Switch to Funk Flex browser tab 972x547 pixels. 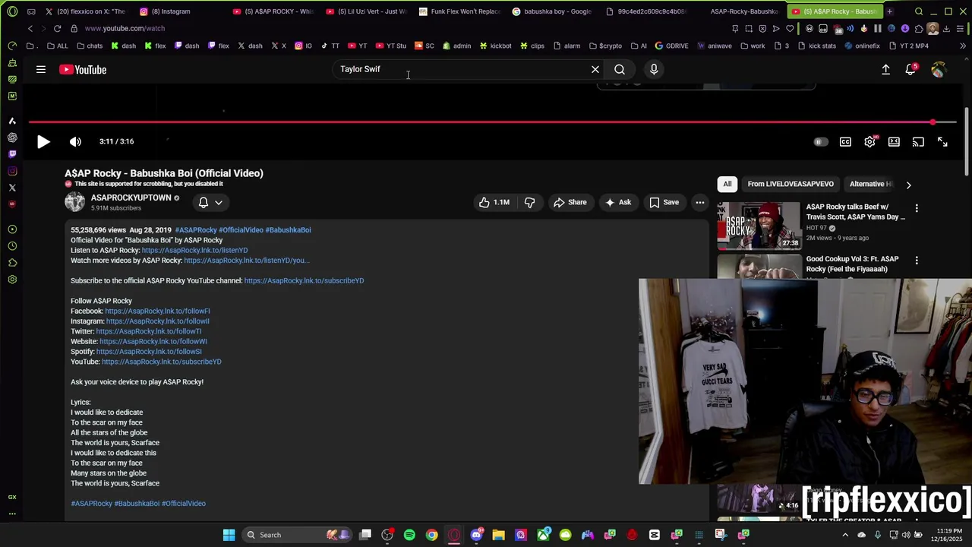459,11
